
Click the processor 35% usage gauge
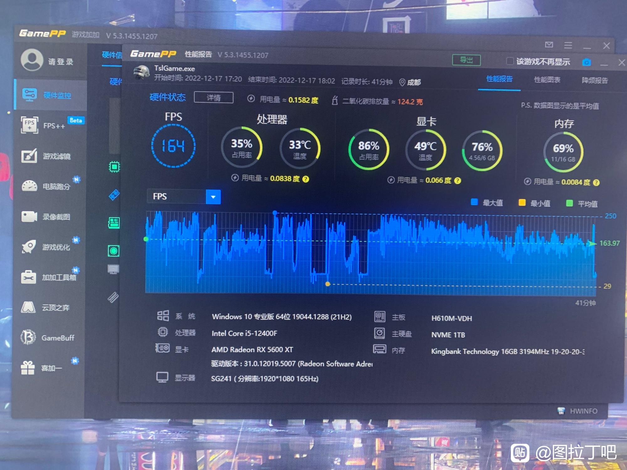(x=241, y=147)
